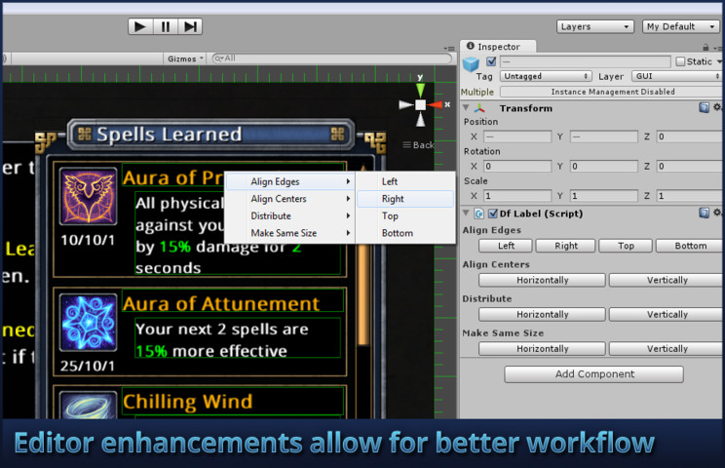Click the scene search field
Viewport: 725px width, 468px height.
click(331, 58)
